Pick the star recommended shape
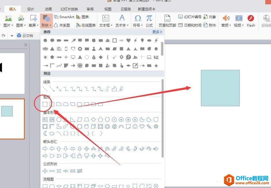Image resolution: width=271 pixels, height=188 pixels. pyautogui.click(x=156, y=66)
